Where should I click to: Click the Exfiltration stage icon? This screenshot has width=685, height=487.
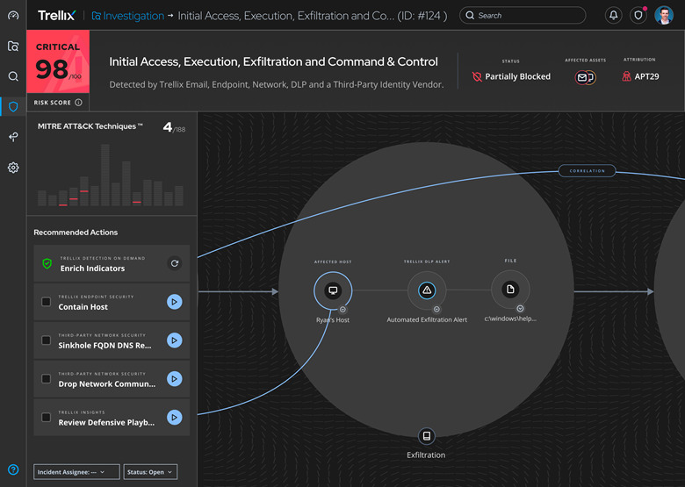[427, 436]
